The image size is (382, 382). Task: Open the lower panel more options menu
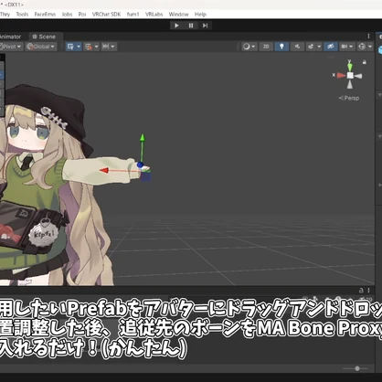coord(368,291)
